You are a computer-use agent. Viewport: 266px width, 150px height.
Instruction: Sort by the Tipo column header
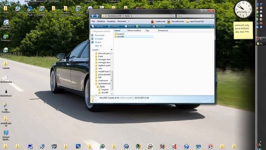pyautogui.click(x=150, y=30)
